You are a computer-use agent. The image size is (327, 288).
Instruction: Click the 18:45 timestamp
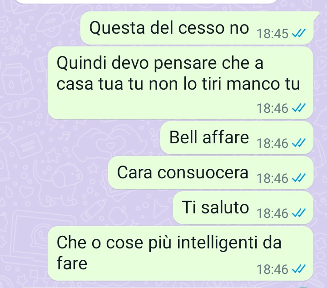coord(272,33)
